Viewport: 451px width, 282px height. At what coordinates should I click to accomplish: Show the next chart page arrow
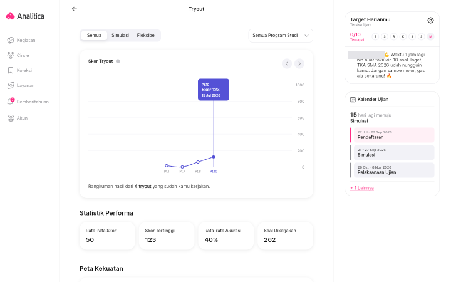(x=299, y=63)
